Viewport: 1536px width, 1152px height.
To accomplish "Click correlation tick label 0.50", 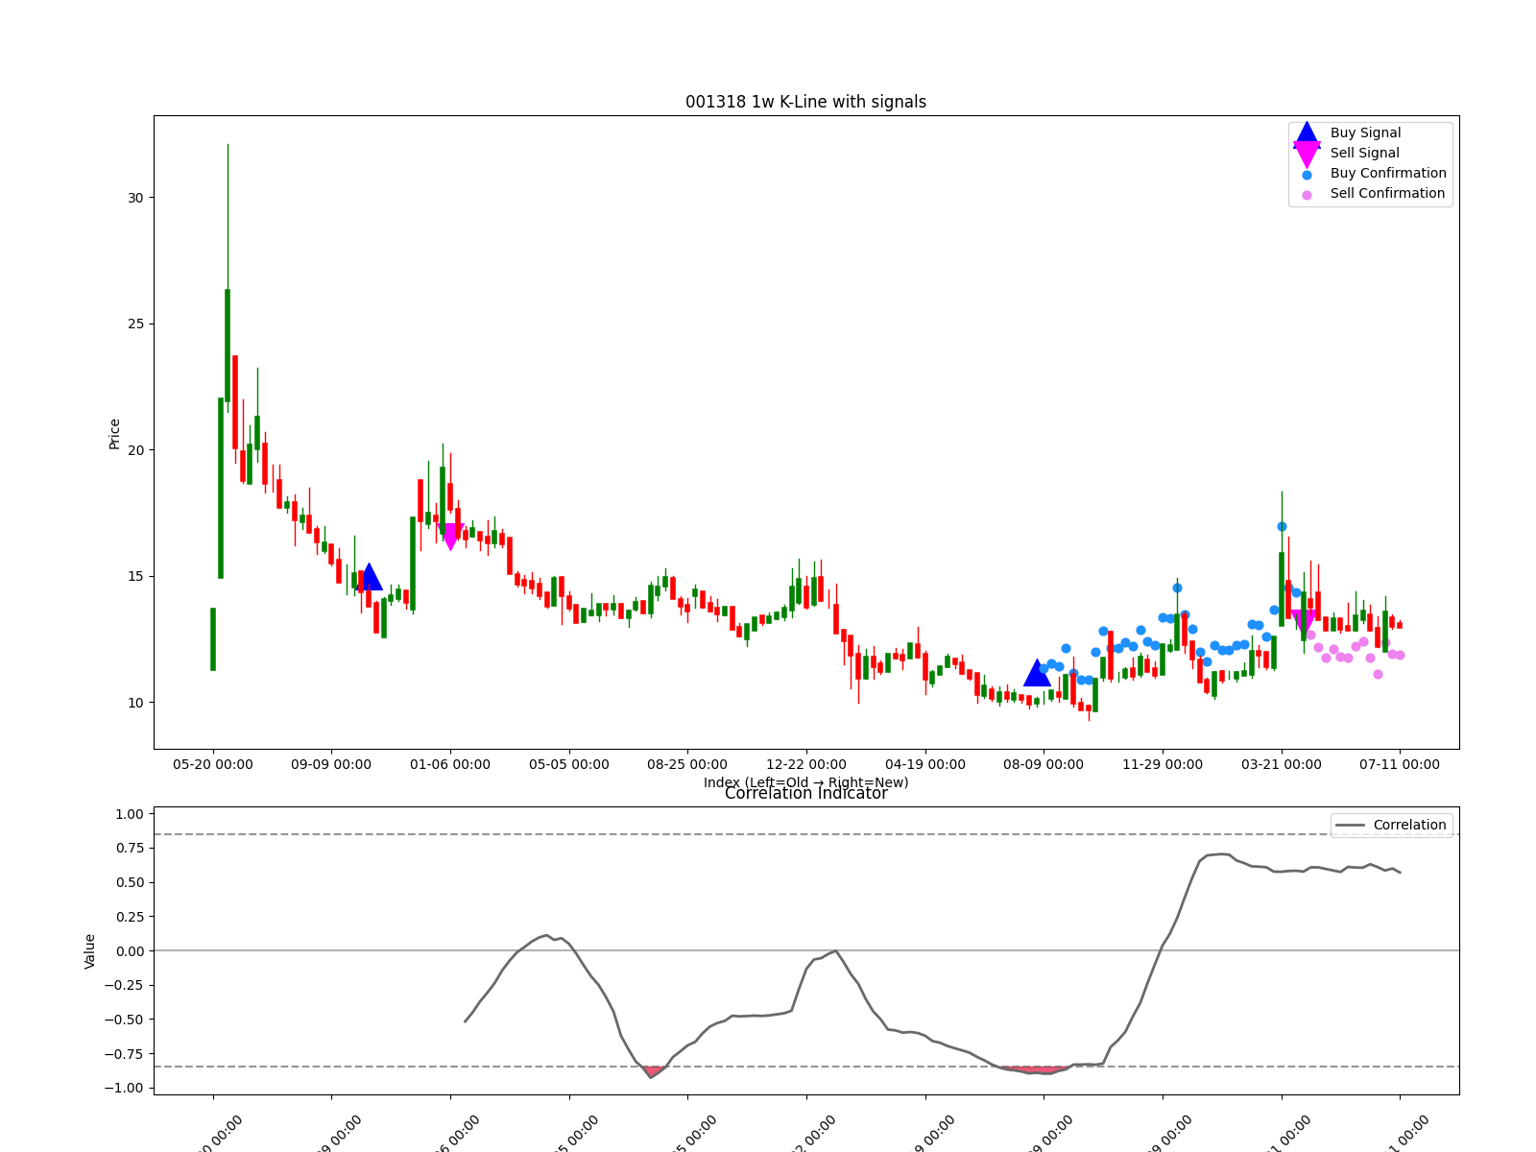I will [129, 882].
